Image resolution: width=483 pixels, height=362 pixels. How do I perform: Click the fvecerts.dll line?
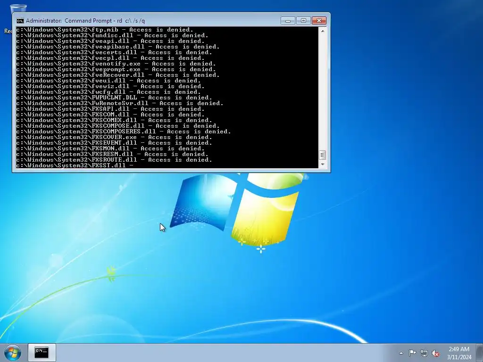pyautogui.click(x=114, y=52)
